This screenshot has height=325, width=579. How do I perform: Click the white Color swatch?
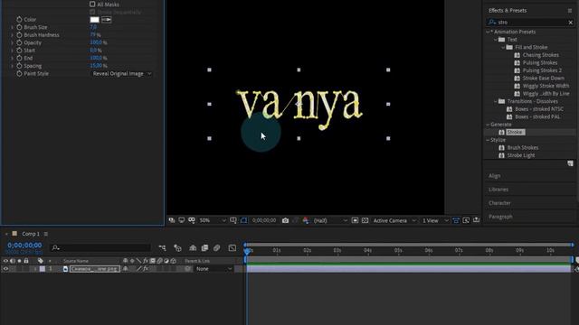pyautogui.click(x=94, y=20)
